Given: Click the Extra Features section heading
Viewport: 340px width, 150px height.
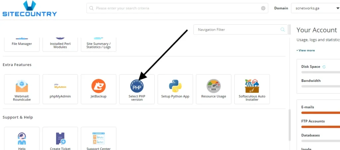Looking at the screenshot, I should 17,65.
